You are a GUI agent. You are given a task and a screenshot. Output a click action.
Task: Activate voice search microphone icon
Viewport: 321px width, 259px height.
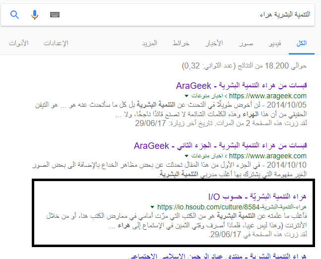[35, 14]
